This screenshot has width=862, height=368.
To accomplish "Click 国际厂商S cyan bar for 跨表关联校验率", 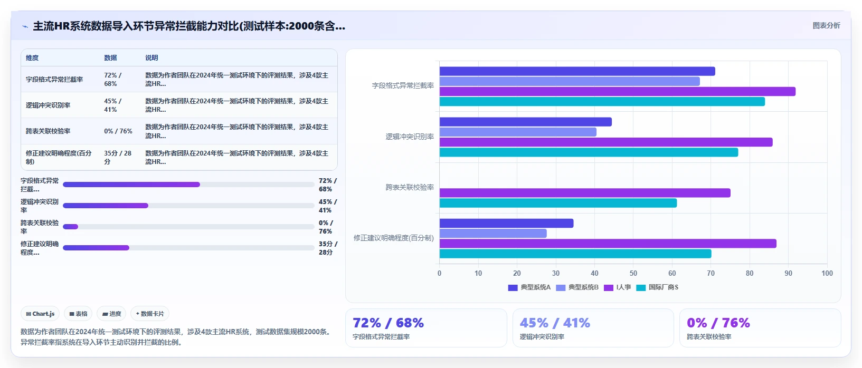I will 558,203.
